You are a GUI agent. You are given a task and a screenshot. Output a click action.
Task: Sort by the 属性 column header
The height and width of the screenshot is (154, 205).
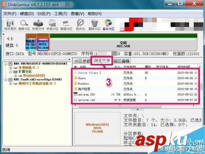pos(148,67)
